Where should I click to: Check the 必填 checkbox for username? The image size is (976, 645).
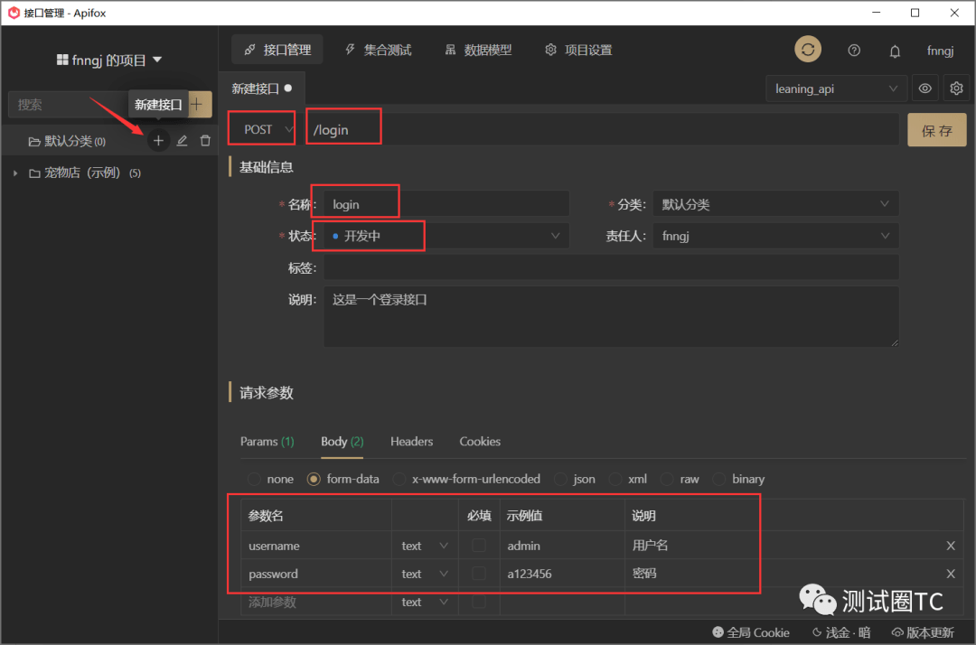[x=480, y=546]
